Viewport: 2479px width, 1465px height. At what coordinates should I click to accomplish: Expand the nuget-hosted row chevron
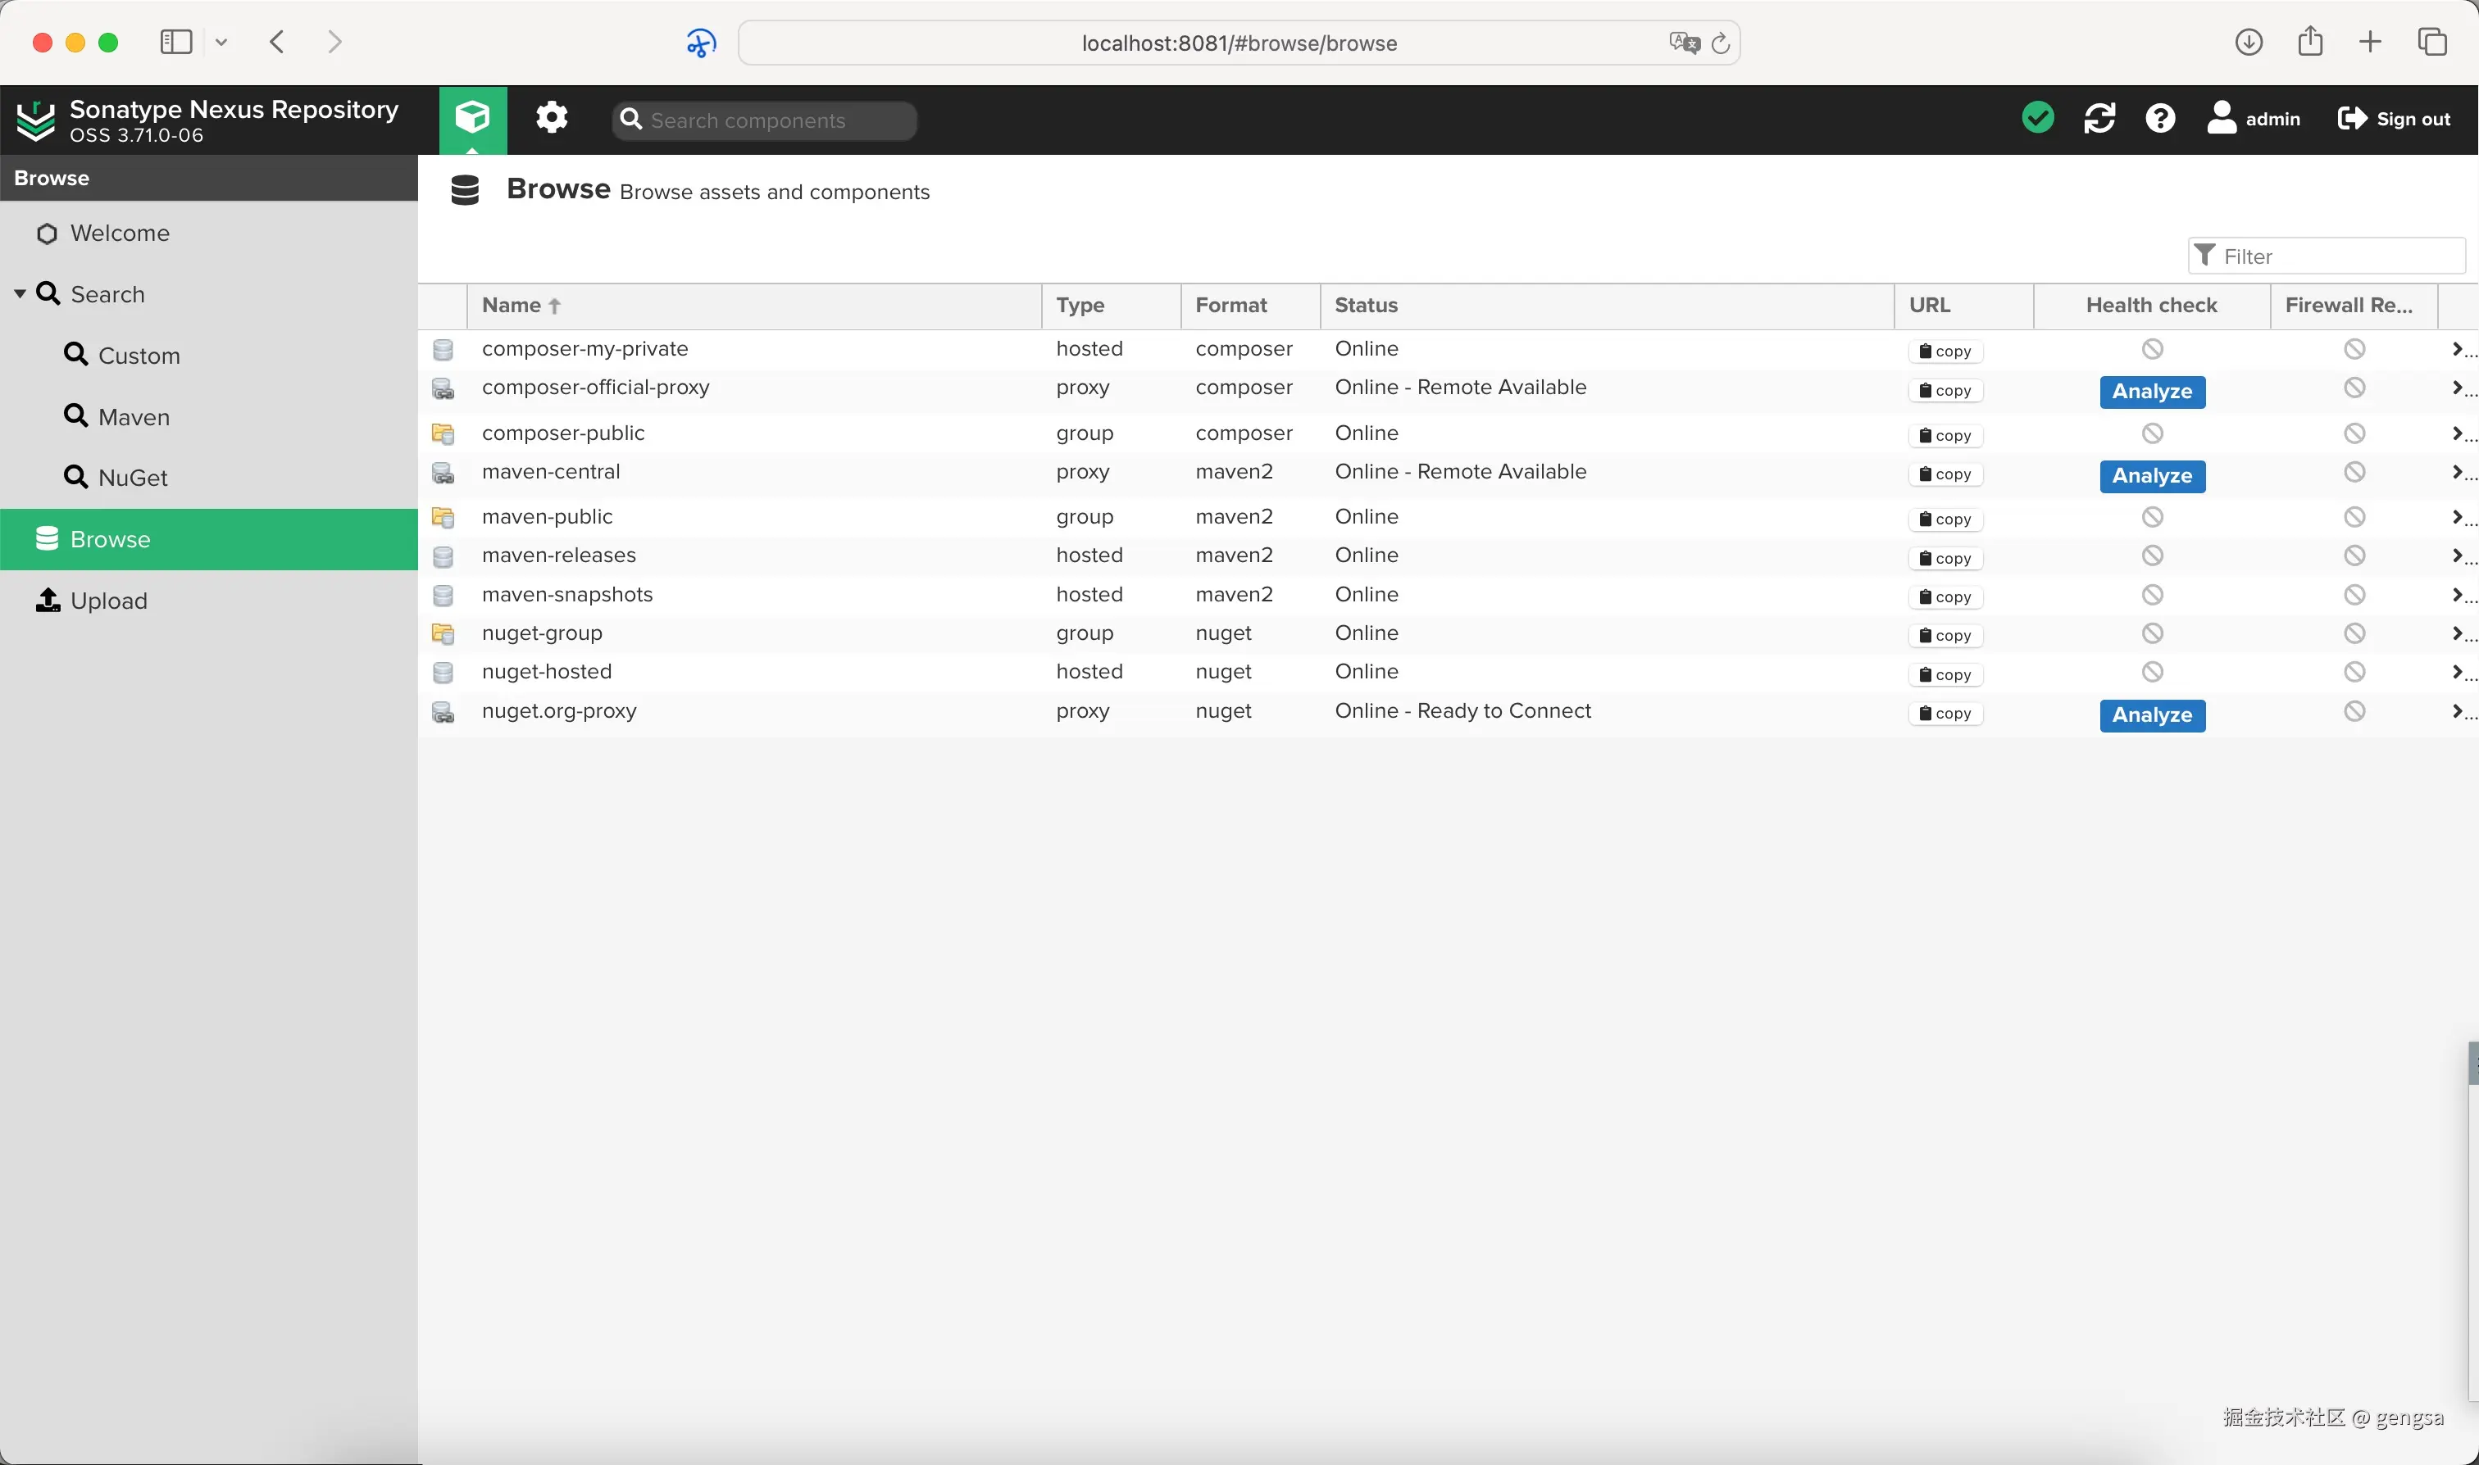pos(2457,673)
